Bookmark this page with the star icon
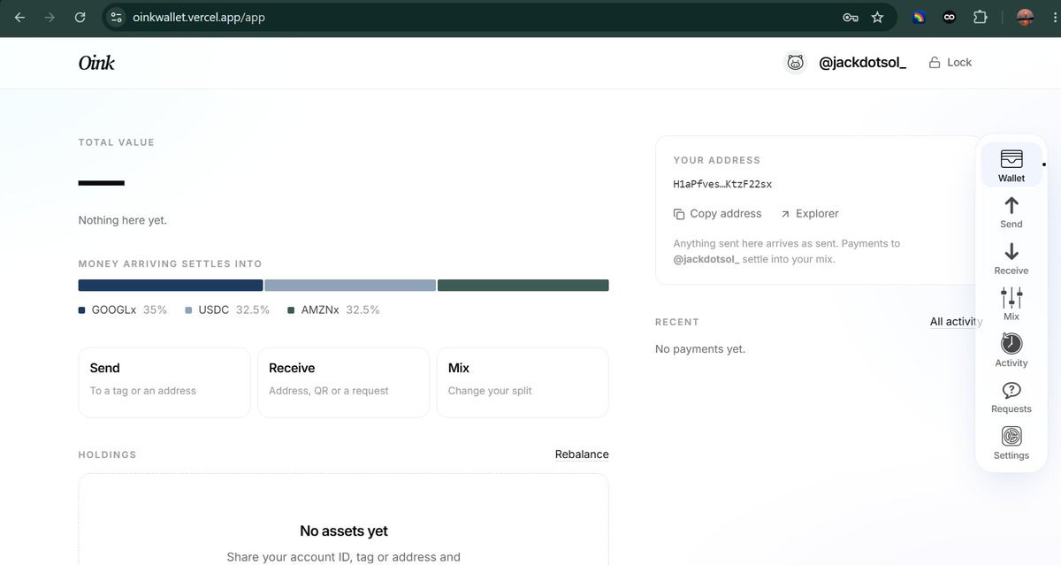The image size is (1061, 565). tap(877, 17)
